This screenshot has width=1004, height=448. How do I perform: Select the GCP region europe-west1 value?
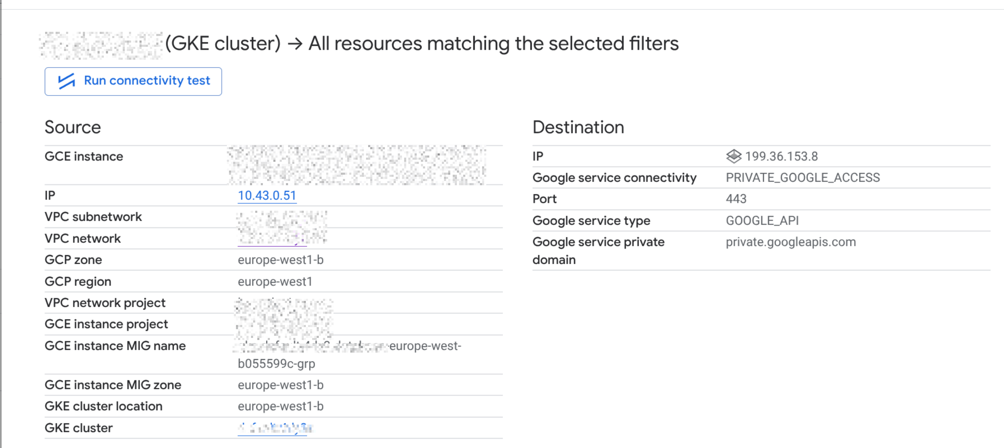point(275,281)
